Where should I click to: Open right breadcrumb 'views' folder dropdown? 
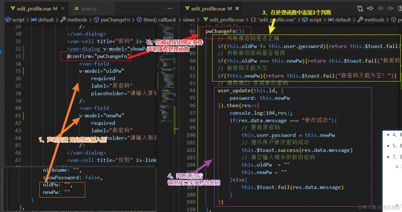189,20
